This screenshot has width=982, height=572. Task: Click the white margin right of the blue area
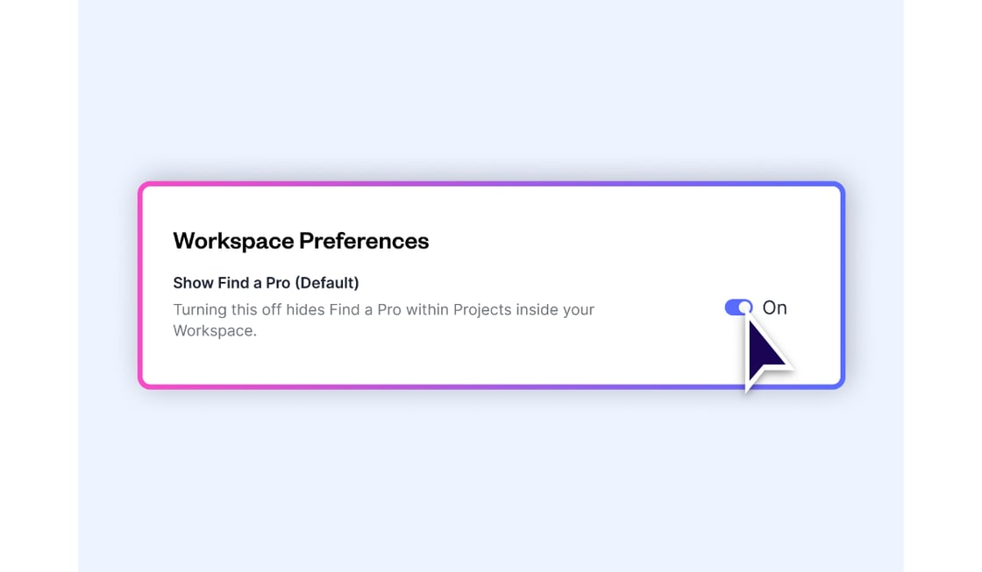click(943, 286)
